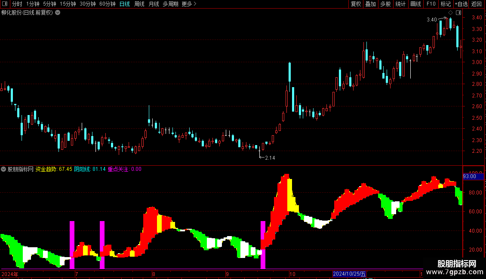The image size is (486, 279).
Task: Select the 30分钟 period tab
Action: coord(88,4)
